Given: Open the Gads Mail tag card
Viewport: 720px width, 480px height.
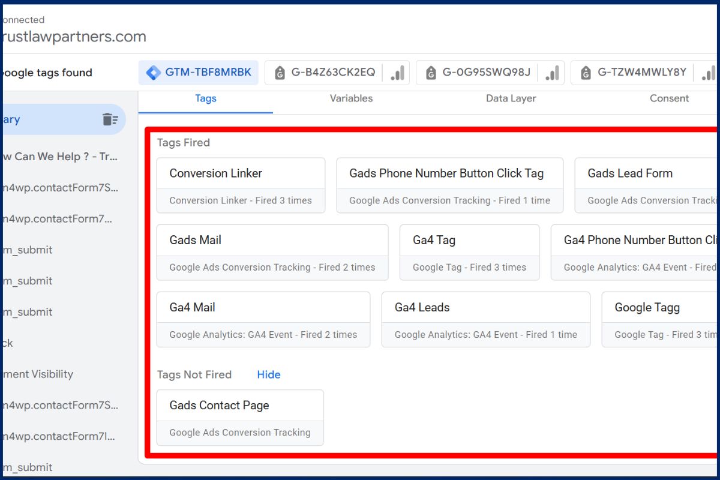Looking at the screenshot, I should pyautogui.click(x=272, y=253).
